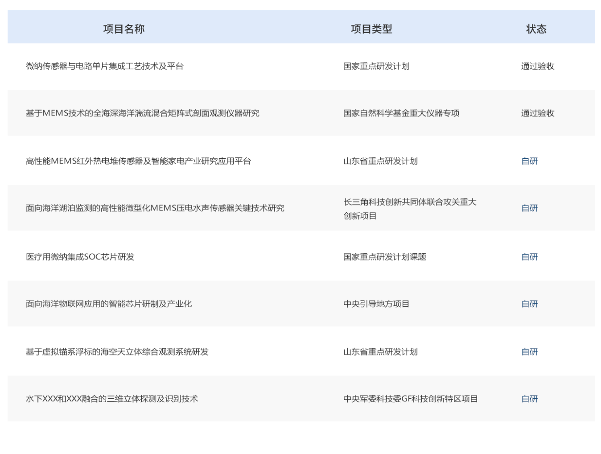Open 医疗用微纳集成SOC芯片研发 project
This screenshot has height=454, width=601.
[80, 257]
